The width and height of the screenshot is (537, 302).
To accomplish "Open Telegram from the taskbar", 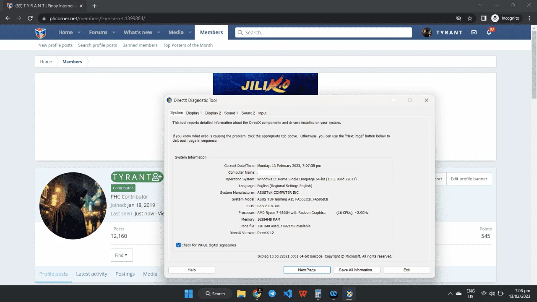I will 272,294.
